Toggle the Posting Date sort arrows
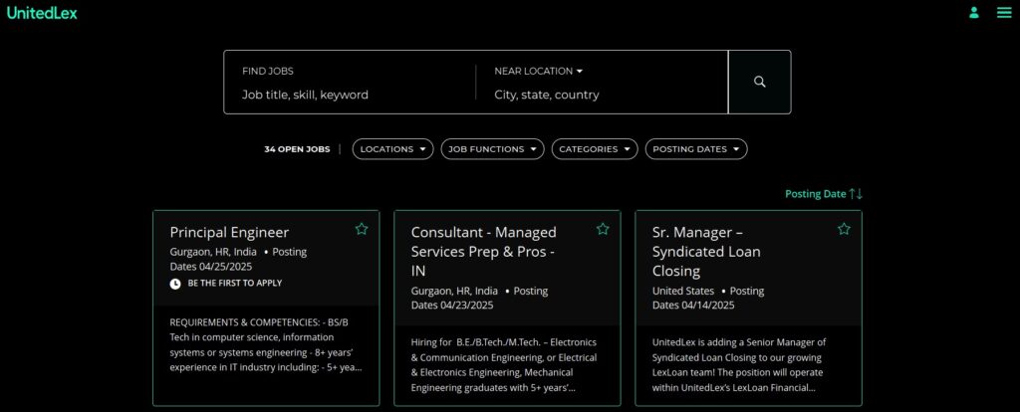The height and width of the screenshot is (412, 1020). point(856,194)
